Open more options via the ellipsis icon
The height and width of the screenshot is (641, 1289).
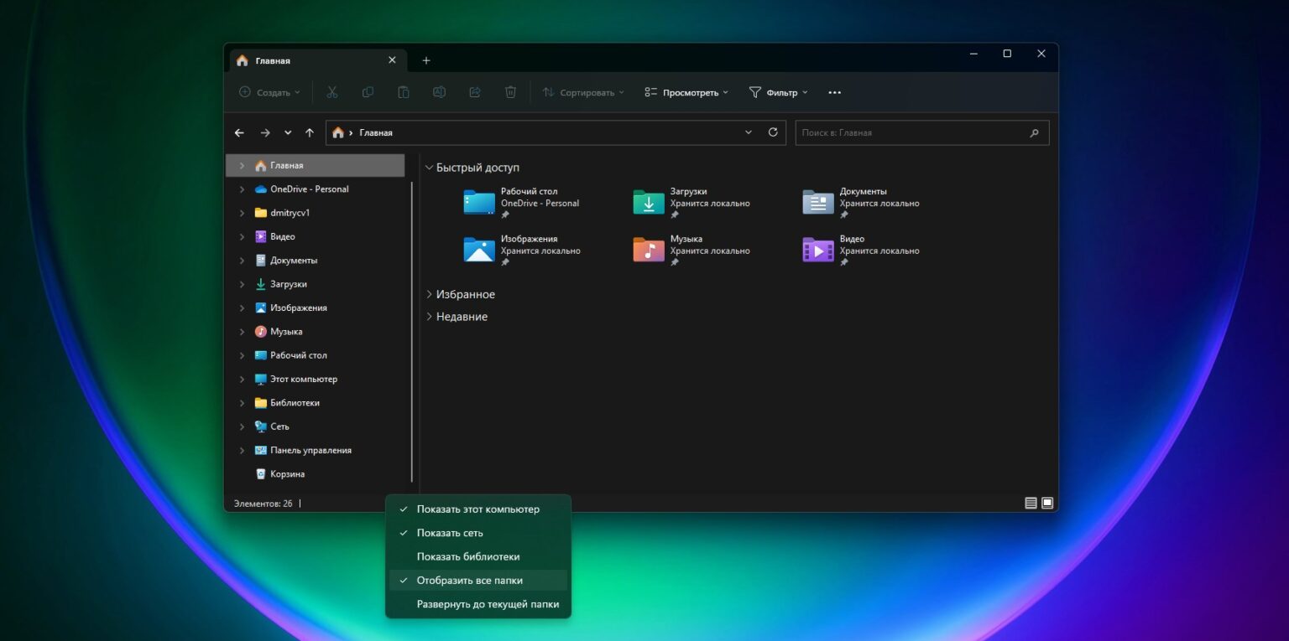click(x=834, y=92)
